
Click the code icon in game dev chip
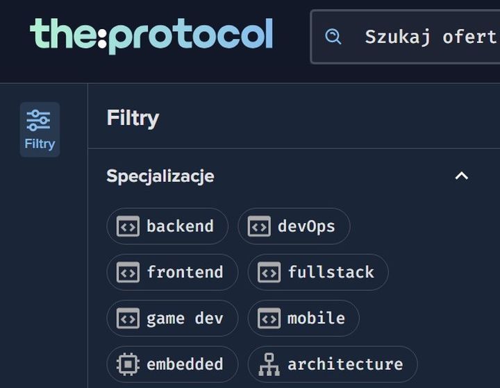[x=128, y=318]
